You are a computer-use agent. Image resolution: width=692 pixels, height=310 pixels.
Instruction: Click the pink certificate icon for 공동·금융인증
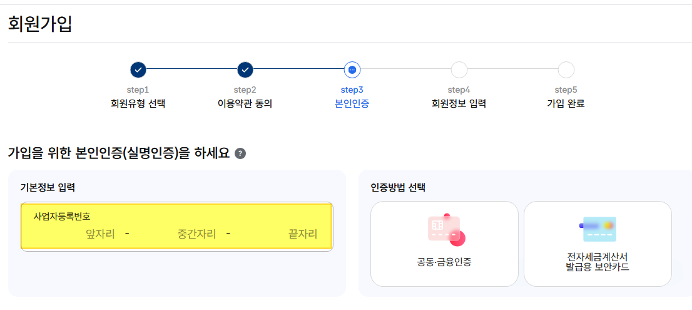(x=446, y=229)
